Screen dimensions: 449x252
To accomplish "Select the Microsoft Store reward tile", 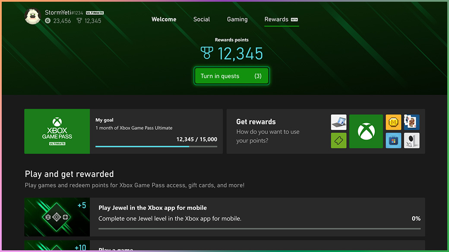I will [x=393, y=140].
